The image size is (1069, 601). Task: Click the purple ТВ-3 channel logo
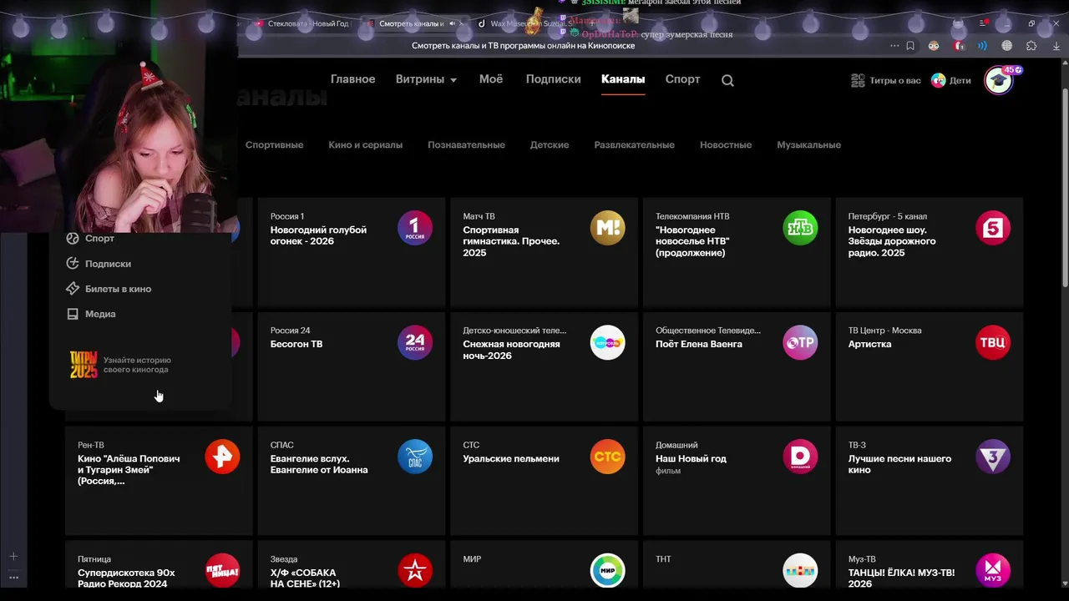(993, 457)
